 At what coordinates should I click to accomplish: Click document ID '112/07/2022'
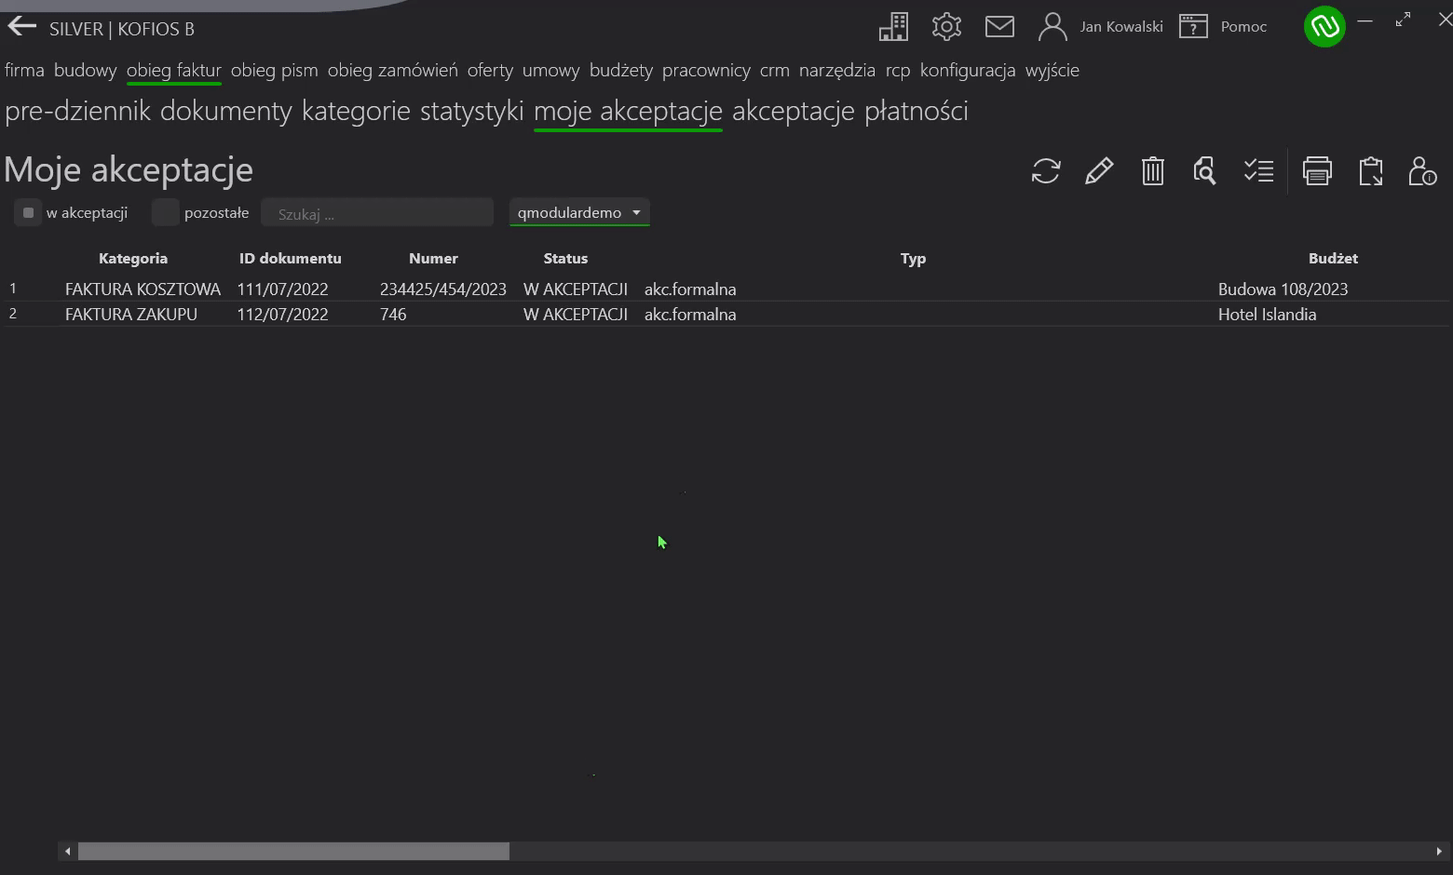tap(282, 314)
